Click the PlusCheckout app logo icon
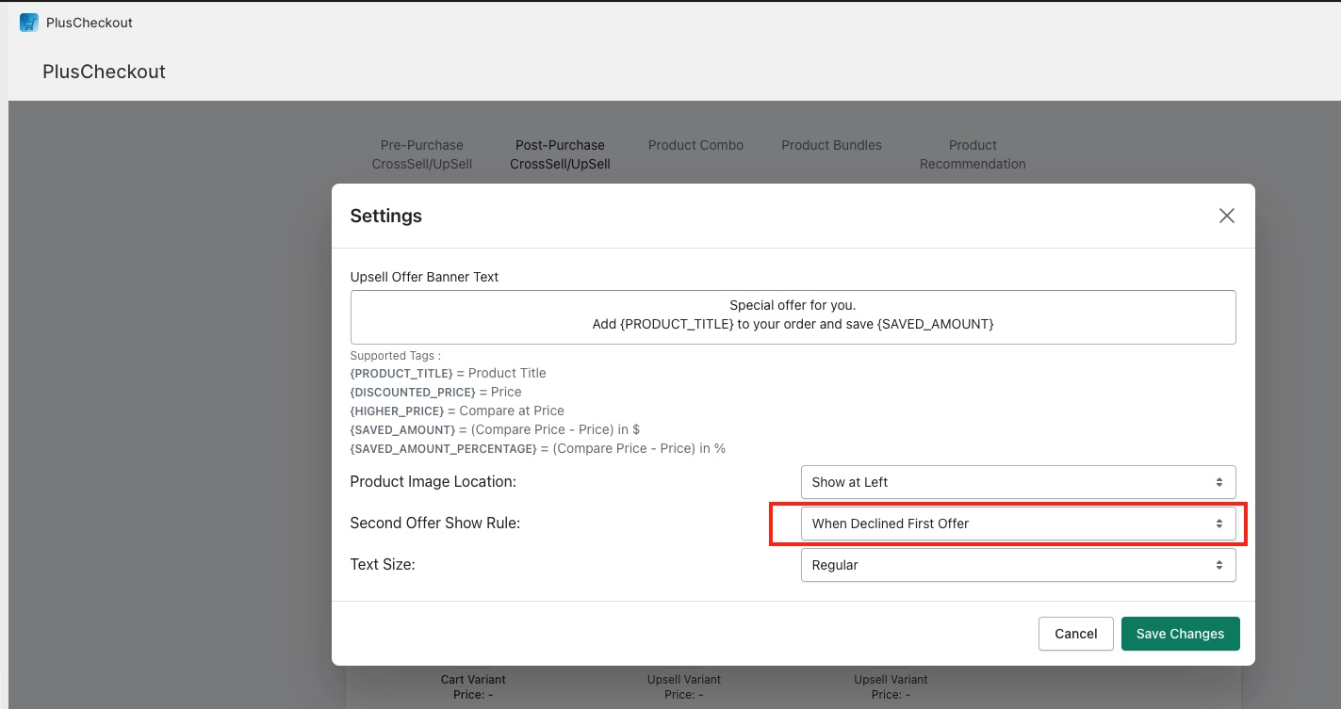The height and width of the screenshot is (709, 1341). [x=29, y=23]
